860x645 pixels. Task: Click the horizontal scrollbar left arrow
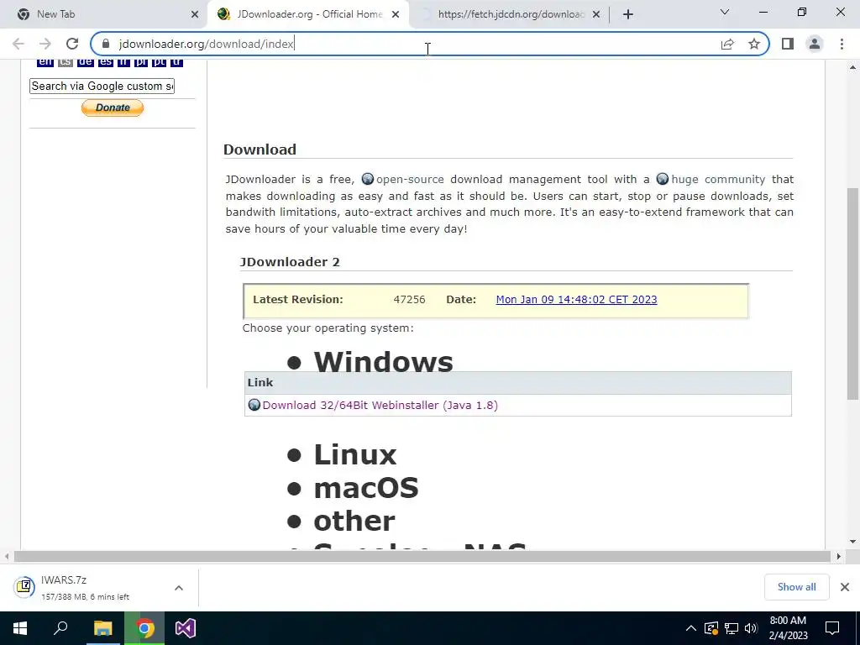(x=7, y=557)
